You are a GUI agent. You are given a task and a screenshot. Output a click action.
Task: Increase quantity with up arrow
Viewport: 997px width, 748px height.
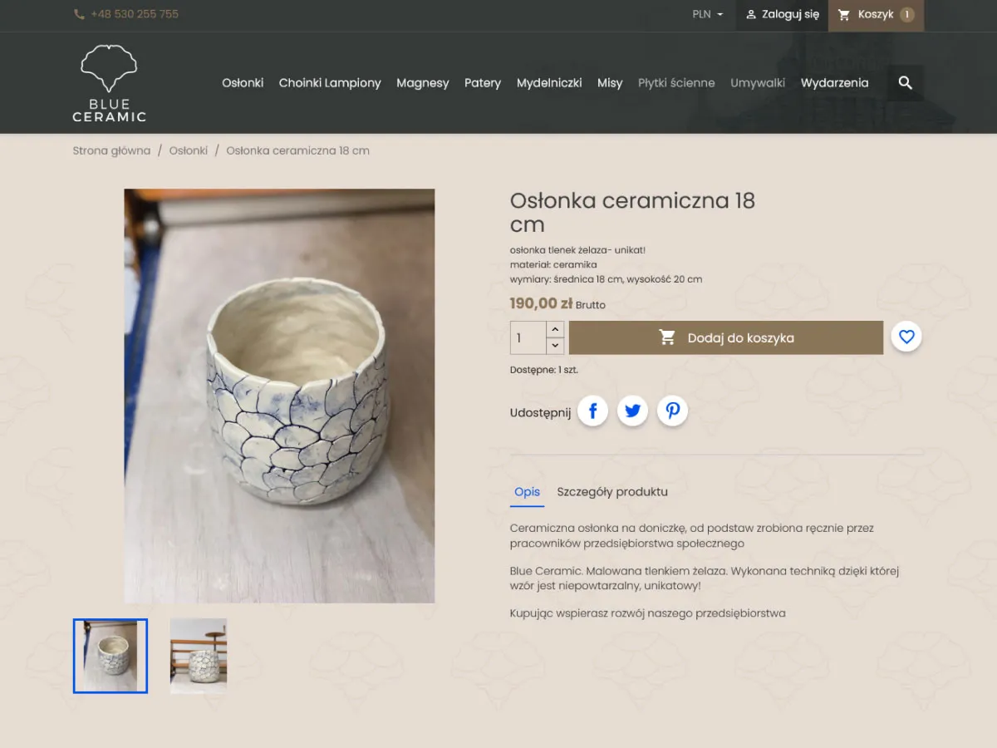point(555,330)
